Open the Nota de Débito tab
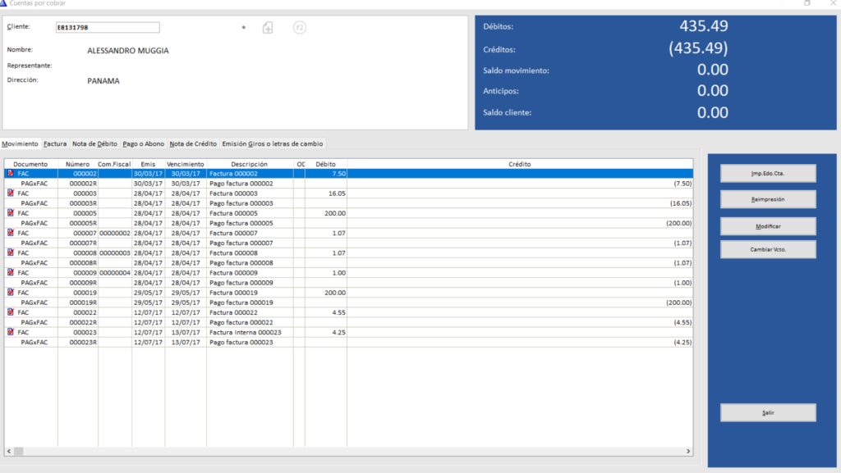Screen dimensions: 841x473 94,143
